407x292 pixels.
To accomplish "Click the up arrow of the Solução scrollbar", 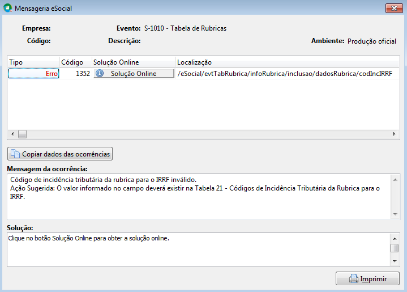I will pyautogui.click(x=395, y=239).
